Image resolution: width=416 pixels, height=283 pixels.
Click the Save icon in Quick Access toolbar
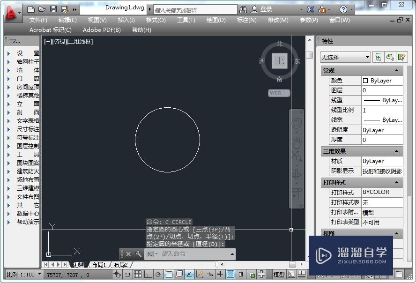point(53,9)
